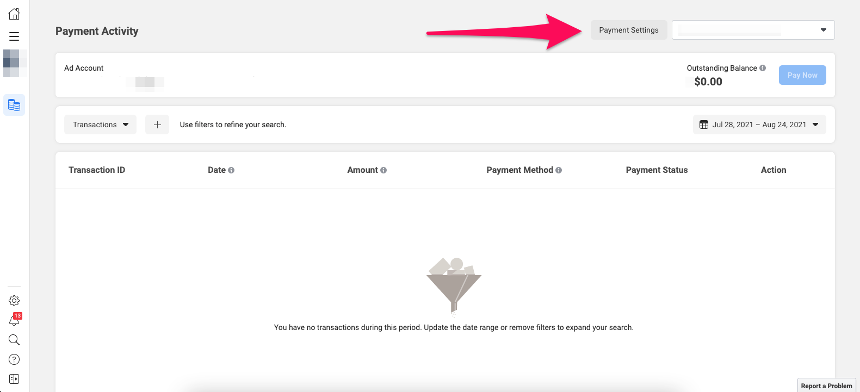Go to home via house icon
Screen dimensions: 860x392
click(14, 14)
